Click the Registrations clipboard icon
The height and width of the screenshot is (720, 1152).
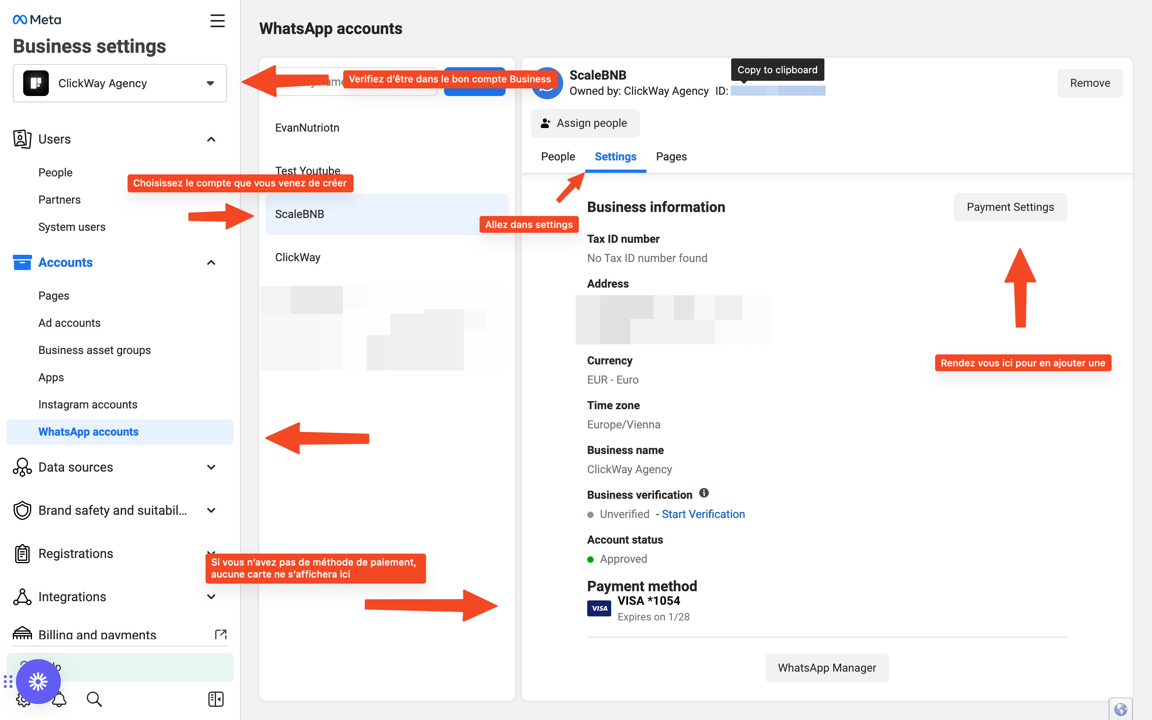[x=22, y=554]
